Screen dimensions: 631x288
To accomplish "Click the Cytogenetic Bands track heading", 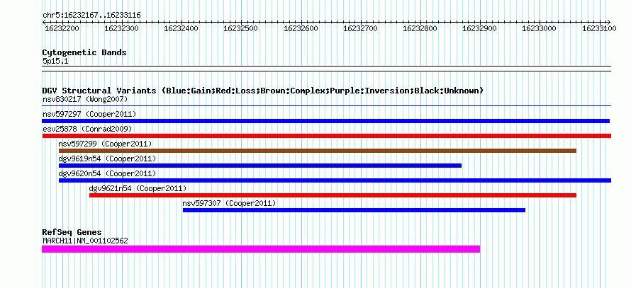I will point(84,52).
